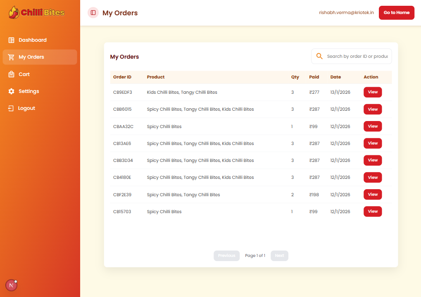Click the Chilli Bites flame logo
The image size is (421, 297).
point(14,12)
